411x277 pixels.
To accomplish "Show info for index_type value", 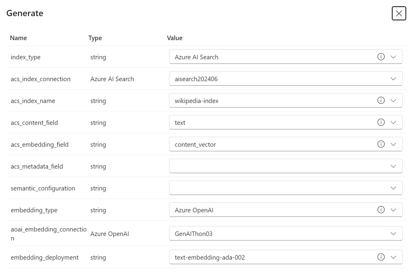I will click(381, 57).
